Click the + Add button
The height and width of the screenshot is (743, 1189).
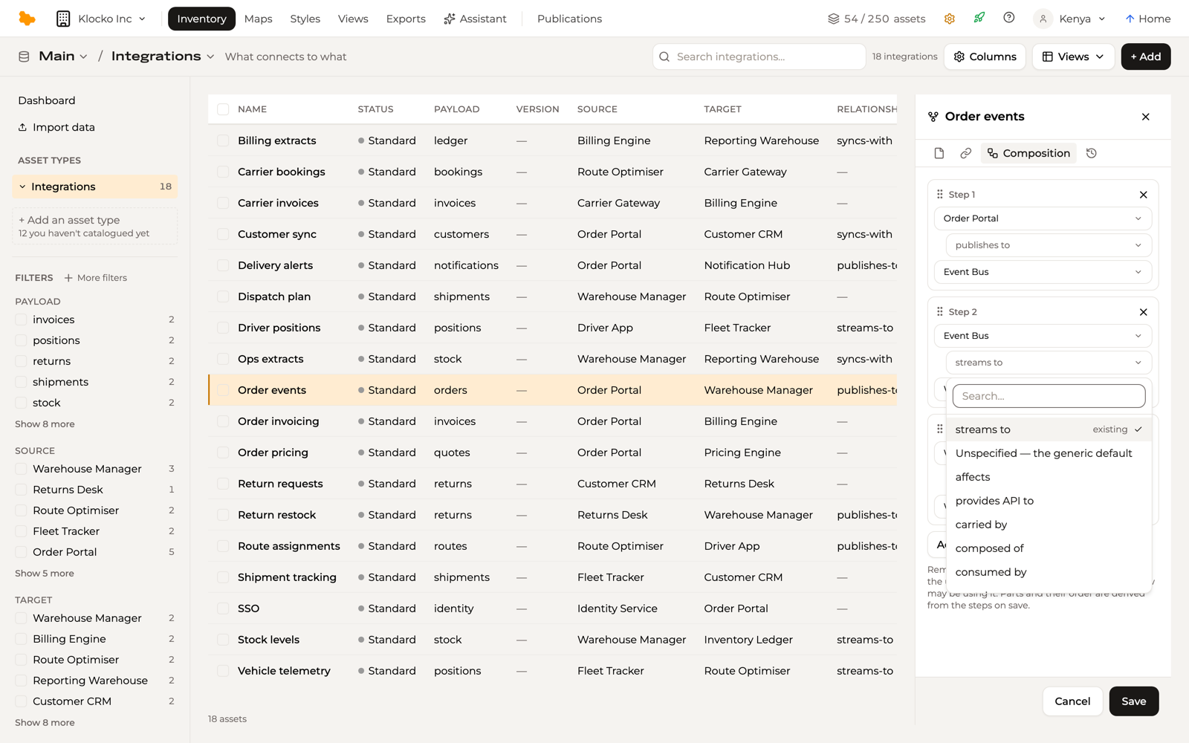[1146, 56]
